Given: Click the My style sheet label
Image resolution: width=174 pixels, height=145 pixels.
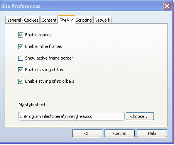Looking at the screenshot, I should coord(32,105).
